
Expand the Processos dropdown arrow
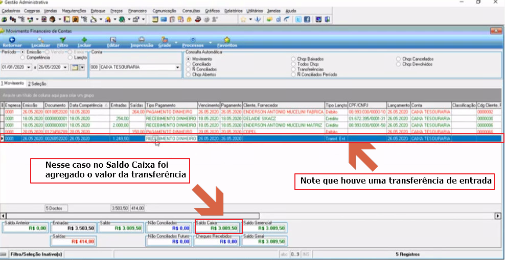(x=211, y=42)
